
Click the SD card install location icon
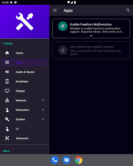click(63, 50)
